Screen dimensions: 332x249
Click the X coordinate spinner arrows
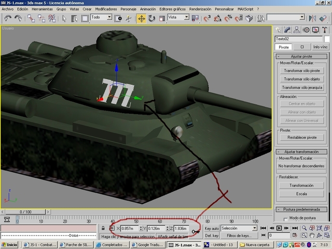(x=141, y=228)
